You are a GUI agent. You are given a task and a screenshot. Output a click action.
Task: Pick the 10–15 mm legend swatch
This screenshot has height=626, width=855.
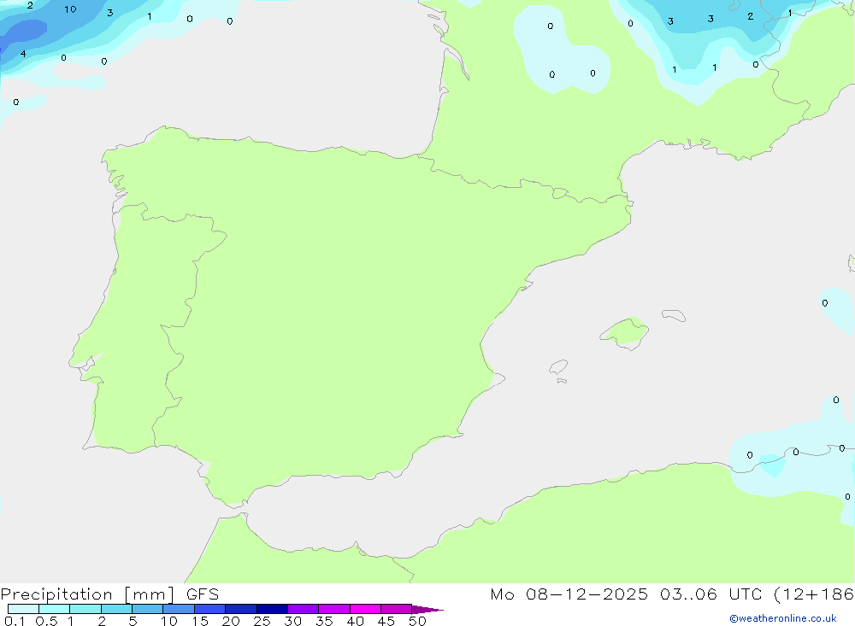pos(179,609)
